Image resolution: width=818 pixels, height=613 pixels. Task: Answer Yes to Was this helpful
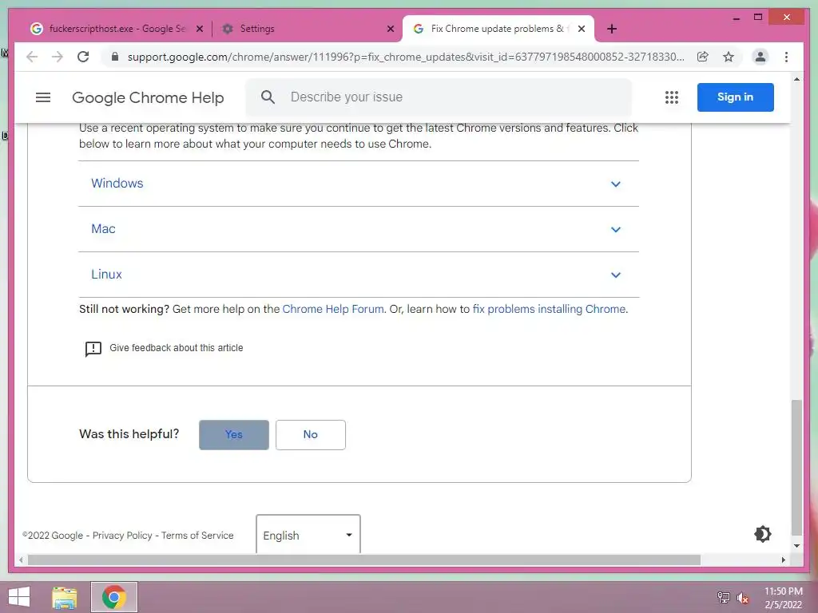click(x=234, y=435)
